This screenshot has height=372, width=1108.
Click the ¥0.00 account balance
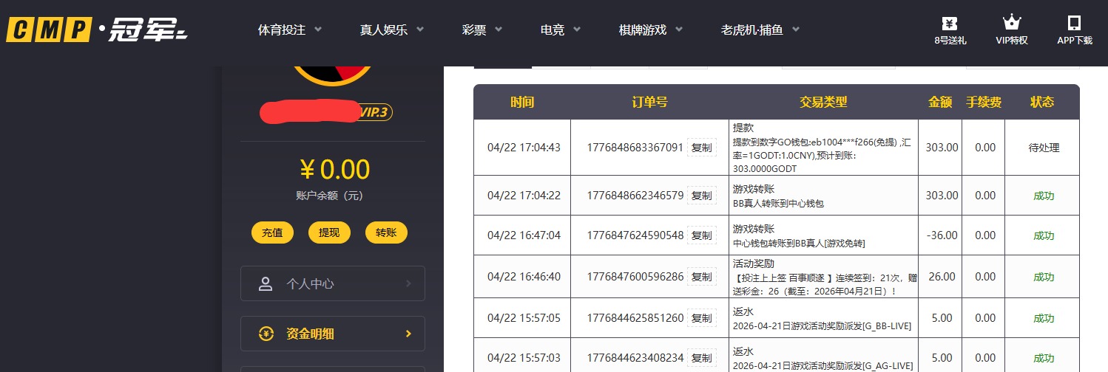pos(334,170)
